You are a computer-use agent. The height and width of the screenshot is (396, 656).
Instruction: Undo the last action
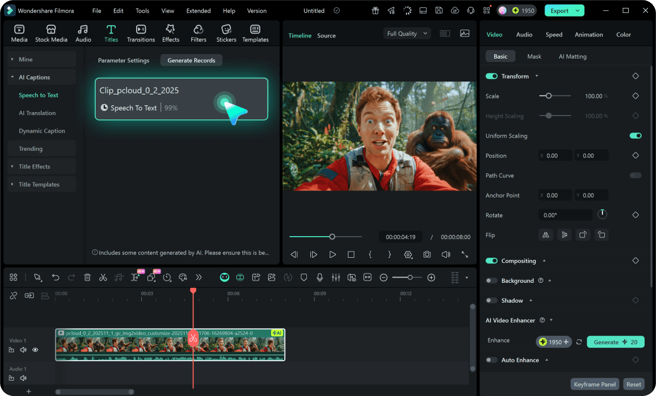(55, 277)
